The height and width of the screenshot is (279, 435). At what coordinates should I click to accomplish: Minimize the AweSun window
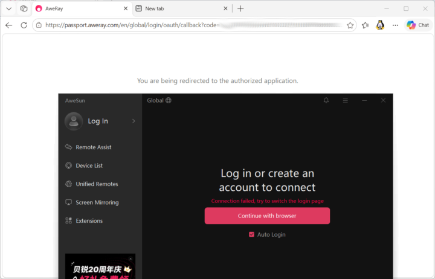coord(364,100)
